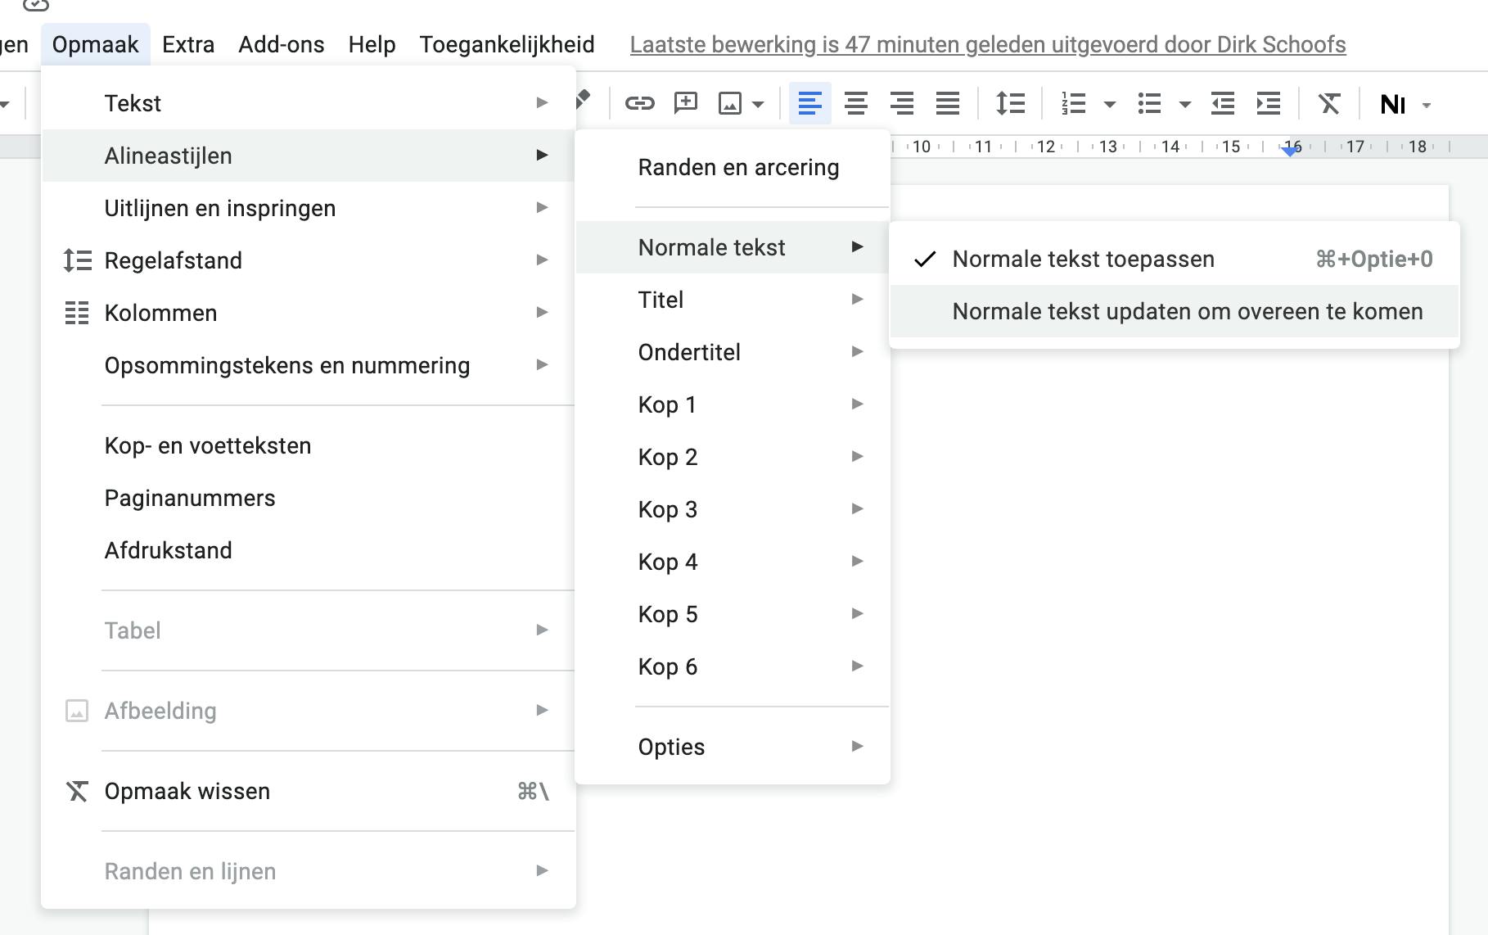Click the insert link icon
This screenshot has width=1488, height=935.
[x=639, y=103]
